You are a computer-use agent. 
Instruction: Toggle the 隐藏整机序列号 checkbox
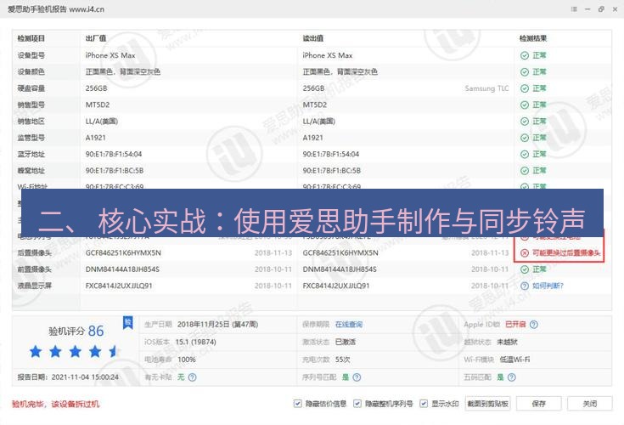coord(357,404)
